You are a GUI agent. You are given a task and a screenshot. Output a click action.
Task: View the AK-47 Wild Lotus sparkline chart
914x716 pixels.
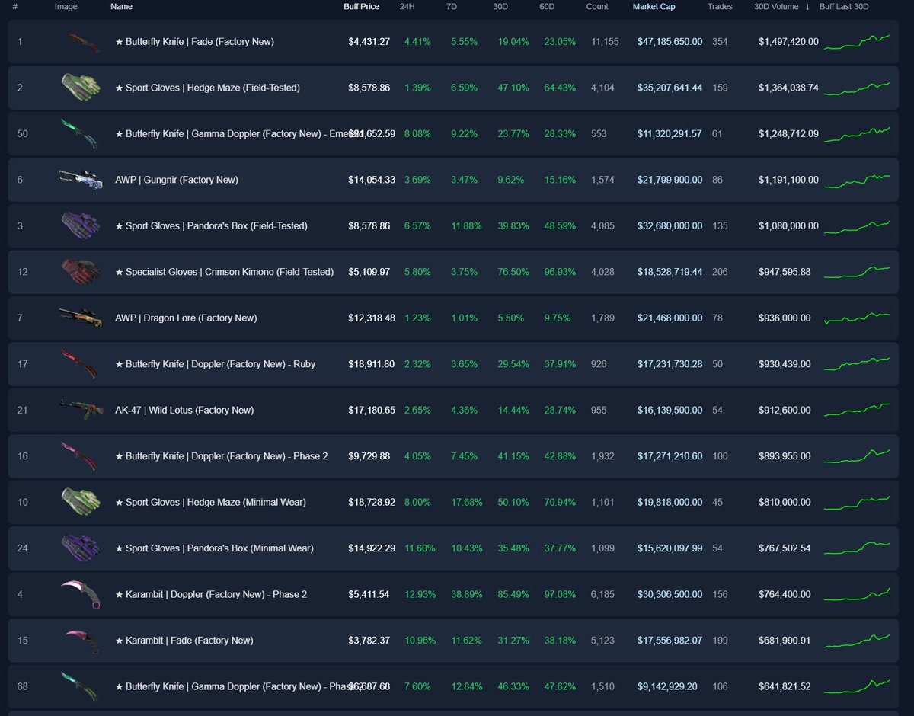pyautogui.click(x=857, y=410)
